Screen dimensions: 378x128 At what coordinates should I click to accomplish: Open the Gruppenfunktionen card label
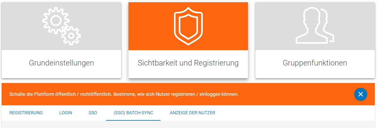coord(315,63)
